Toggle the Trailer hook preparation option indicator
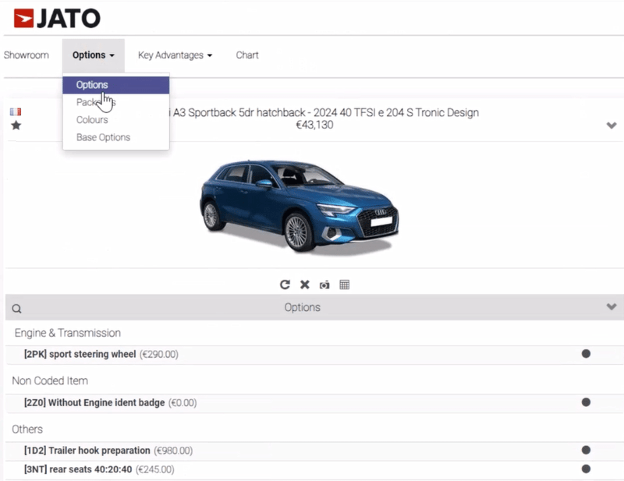 pos(585,450)
